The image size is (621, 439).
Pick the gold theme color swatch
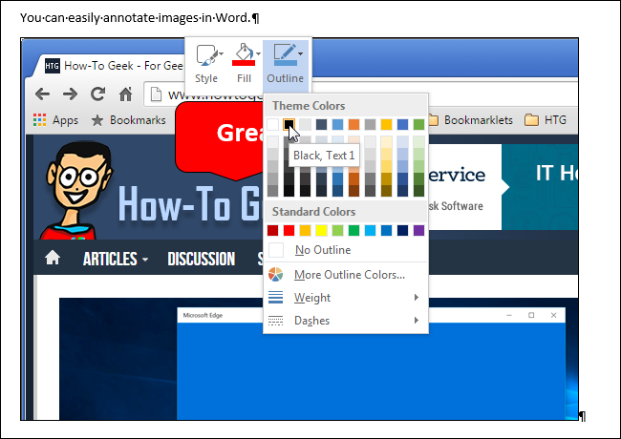pyautogui.click(x=386, y=125)
